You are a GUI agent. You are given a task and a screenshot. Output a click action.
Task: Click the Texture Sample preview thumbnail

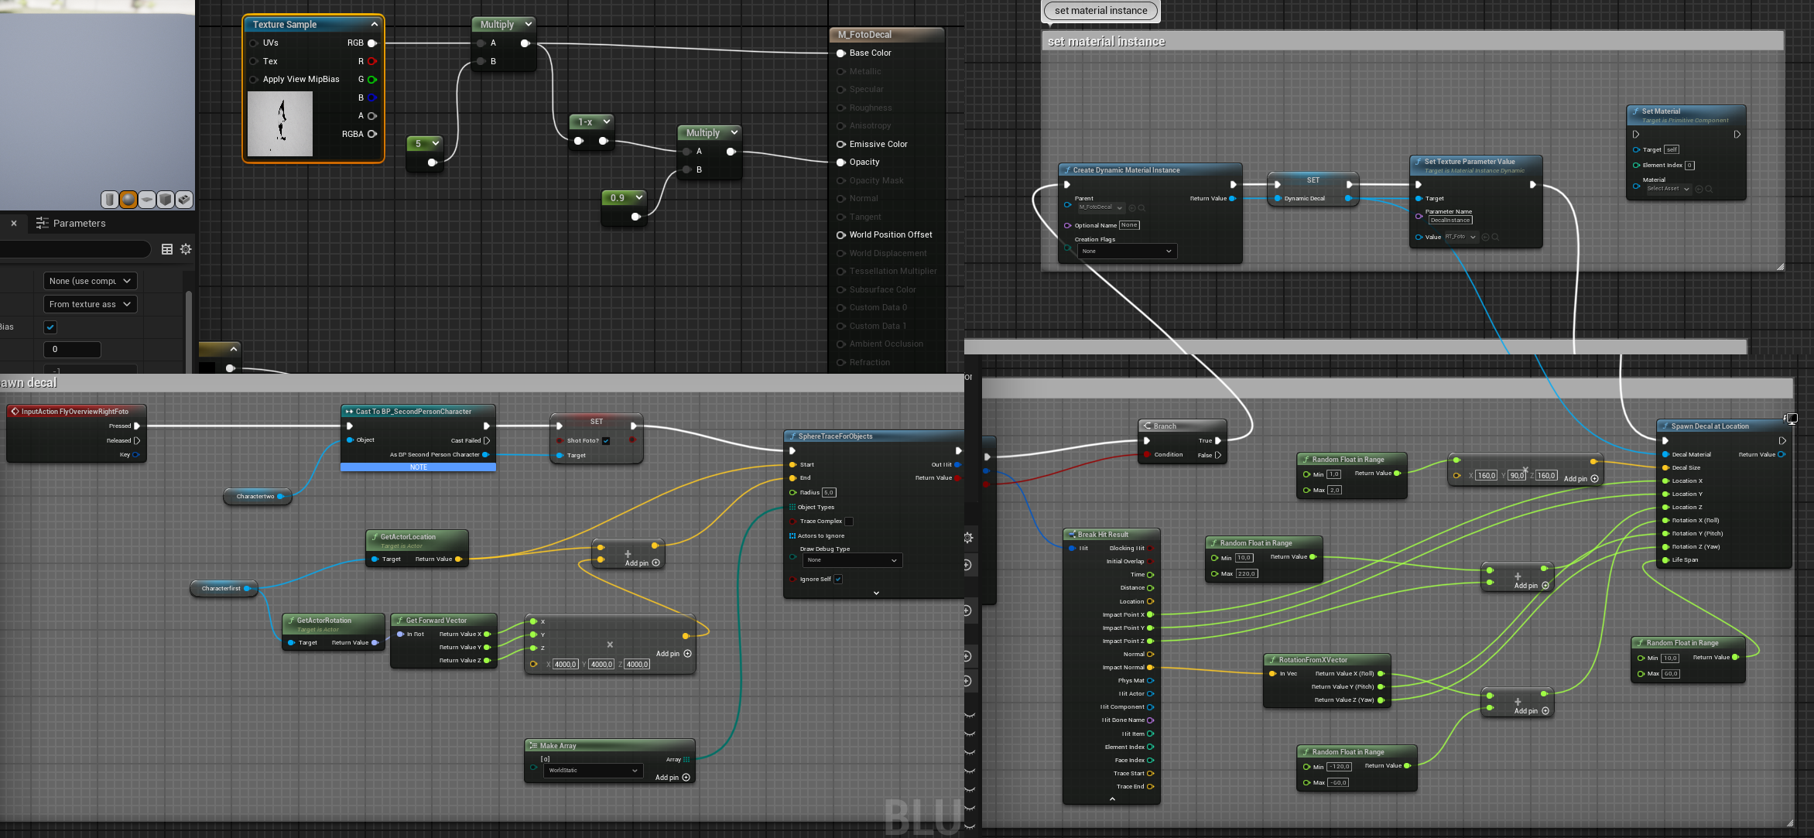tap(280, 124)
